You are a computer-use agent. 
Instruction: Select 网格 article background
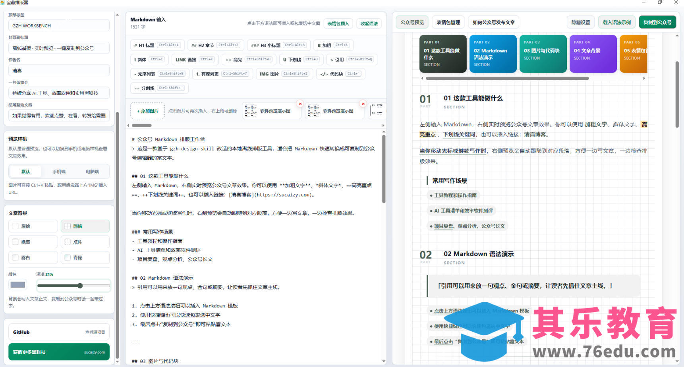click(85, 226)
